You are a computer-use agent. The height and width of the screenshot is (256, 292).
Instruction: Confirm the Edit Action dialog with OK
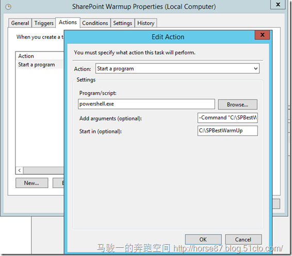pos(203,240)
